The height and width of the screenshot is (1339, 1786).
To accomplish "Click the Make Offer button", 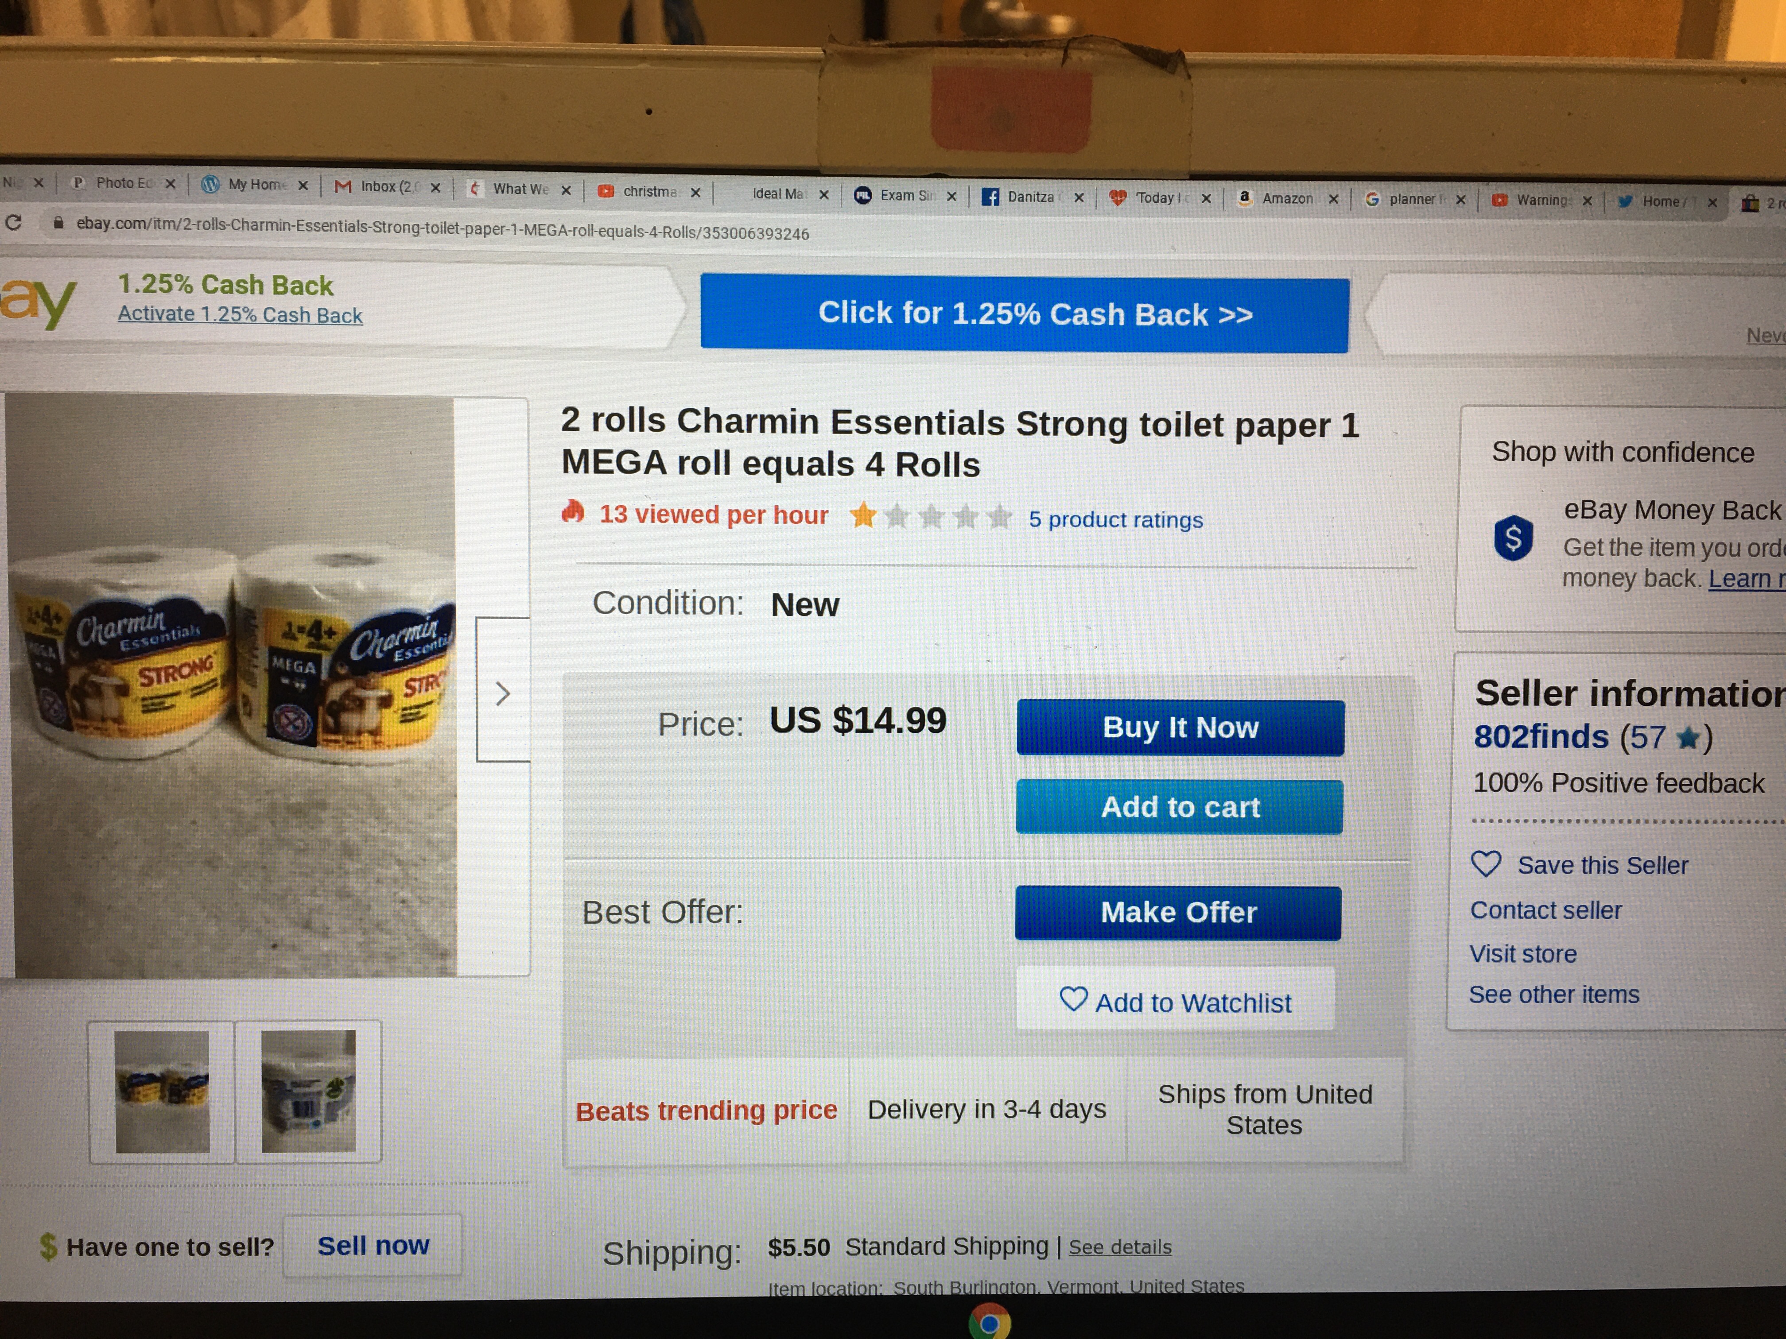I will pos(1178,913).
